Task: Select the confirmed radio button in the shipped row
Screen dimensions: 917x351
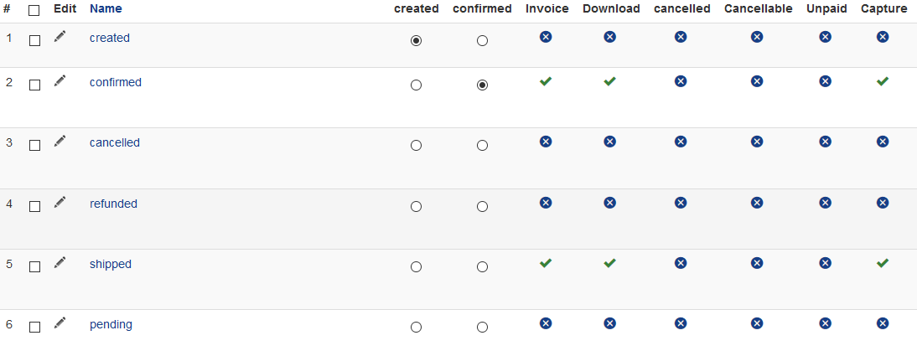Action: (x=482, y=267)
